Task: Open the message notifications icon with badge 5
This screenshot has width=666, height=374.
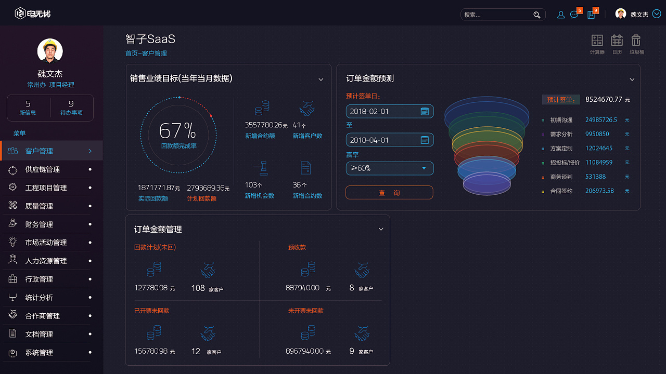Action: coord(574,15)
